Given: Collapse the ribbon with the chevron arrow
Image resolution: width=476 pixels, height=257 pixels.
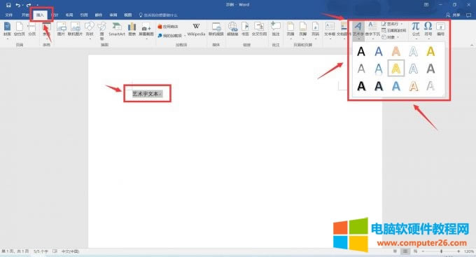Looking at the screenshot, I should point(471,46).
